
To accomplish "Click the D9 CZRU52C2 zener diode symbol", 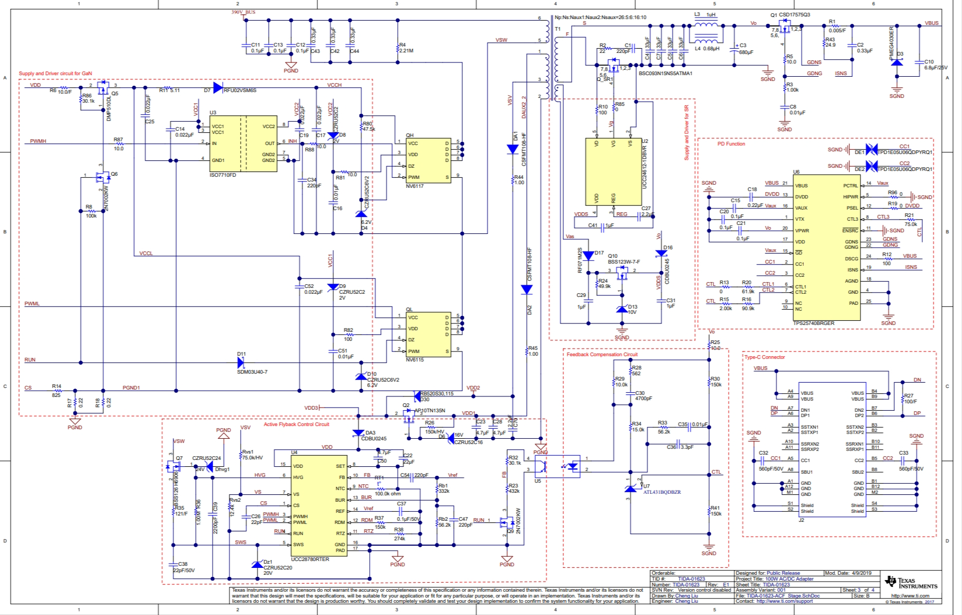I will [x=333, y=287].
